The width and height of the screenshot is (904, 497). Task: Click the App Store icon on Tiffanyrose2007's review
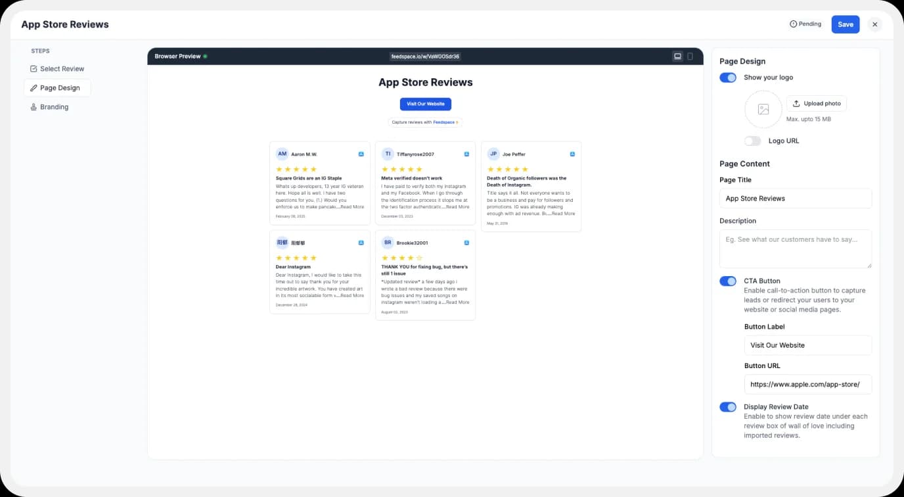point(466,153)
